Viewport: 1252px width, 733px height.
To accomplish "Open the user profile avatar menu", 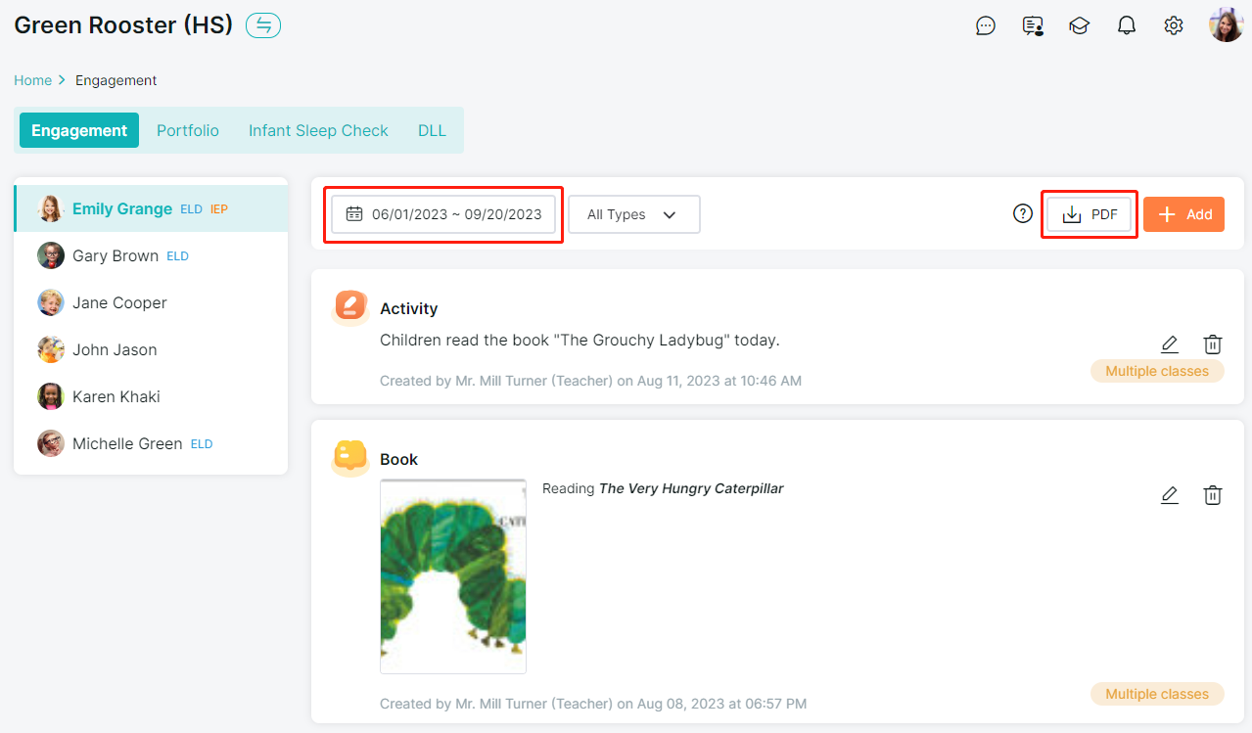I will pos(1226,25).
